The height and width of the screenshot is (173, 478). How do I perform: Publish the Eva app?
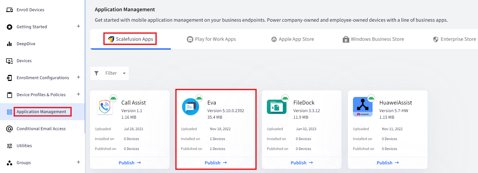pos(216,163)
